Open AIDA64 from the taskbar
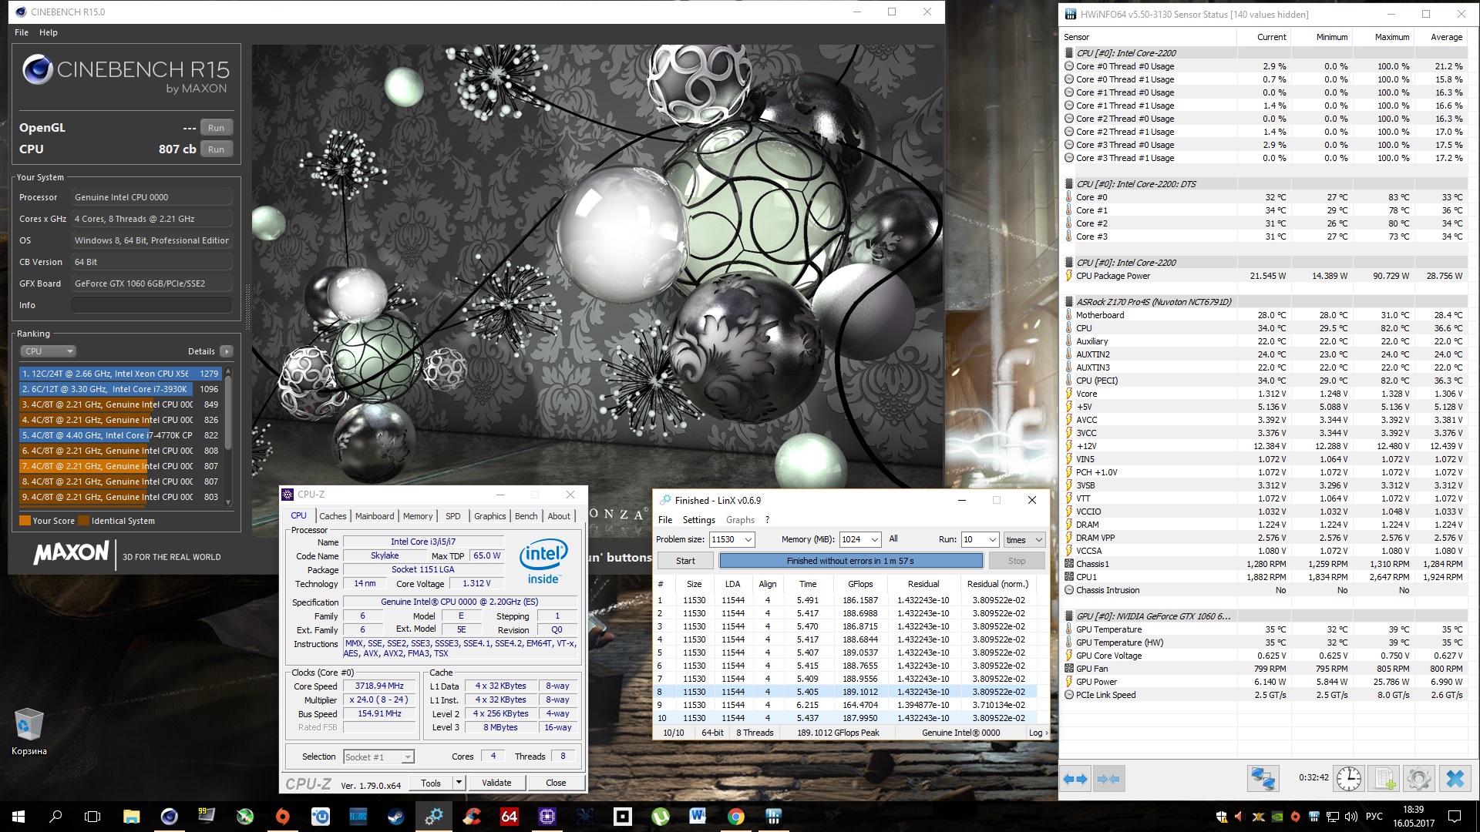Image resolution: width=1480 pixels, height=832 pixels. pos(510,816)
